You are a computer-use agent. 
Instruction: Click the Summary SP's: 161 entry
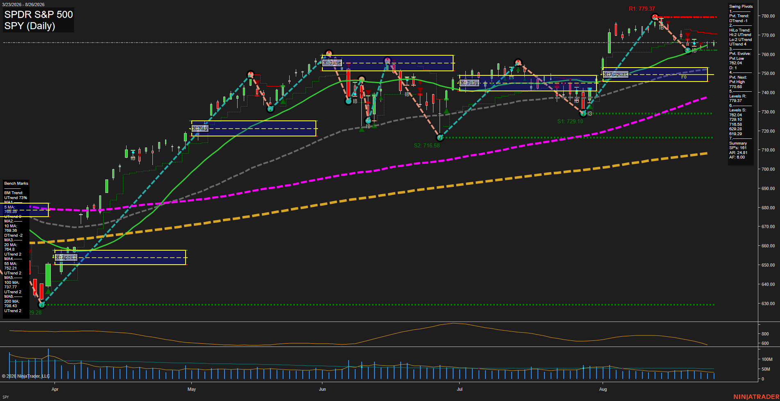[x=738, y=145]
